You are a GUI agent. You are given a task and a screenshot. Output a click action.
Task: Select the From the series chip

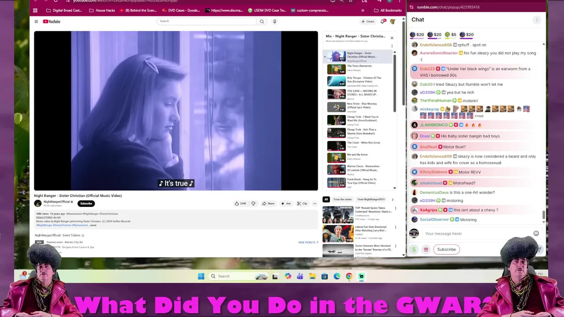pyautogui.click(x=342, y=199)
